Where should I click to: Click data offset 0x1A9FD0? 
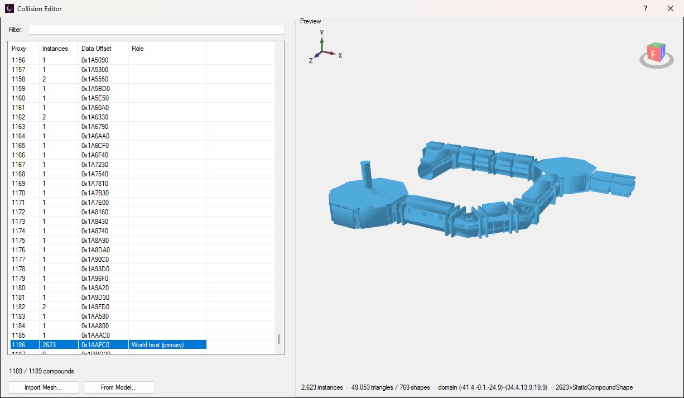[95, 307]
